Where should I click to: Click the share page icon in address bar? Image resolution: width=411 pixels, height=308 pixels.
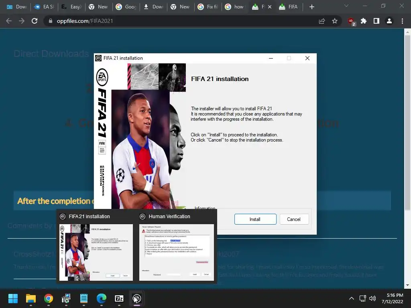(322, 21)
